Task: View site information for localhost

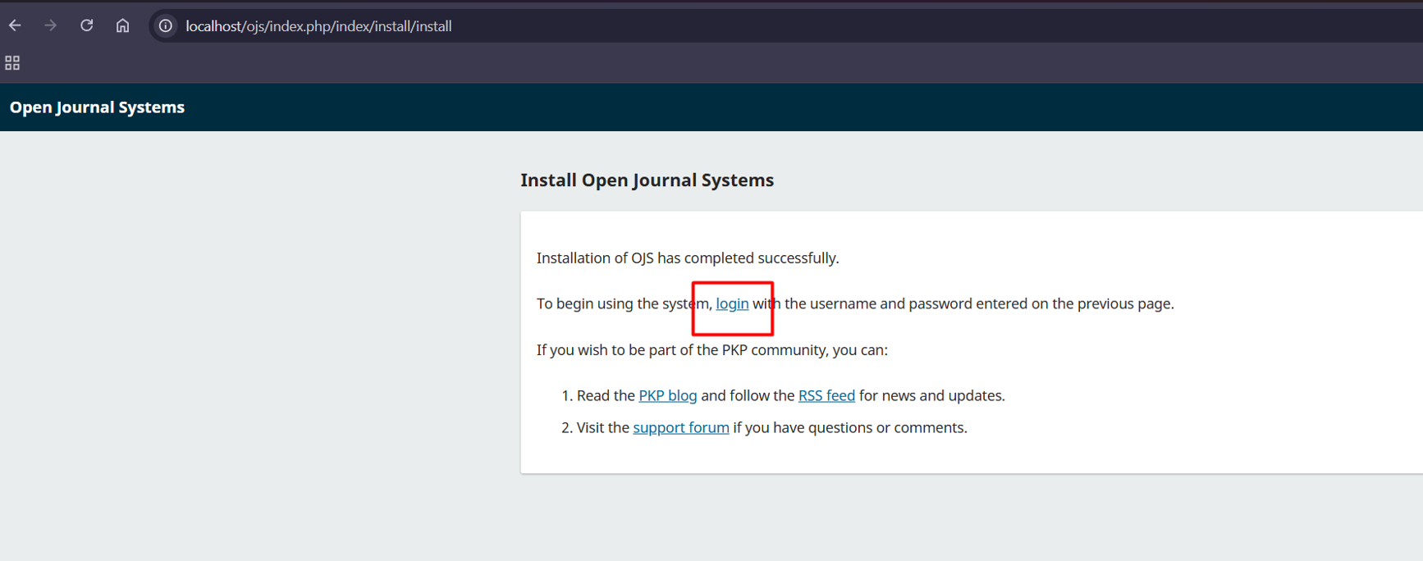Action: tap(166, 26)
